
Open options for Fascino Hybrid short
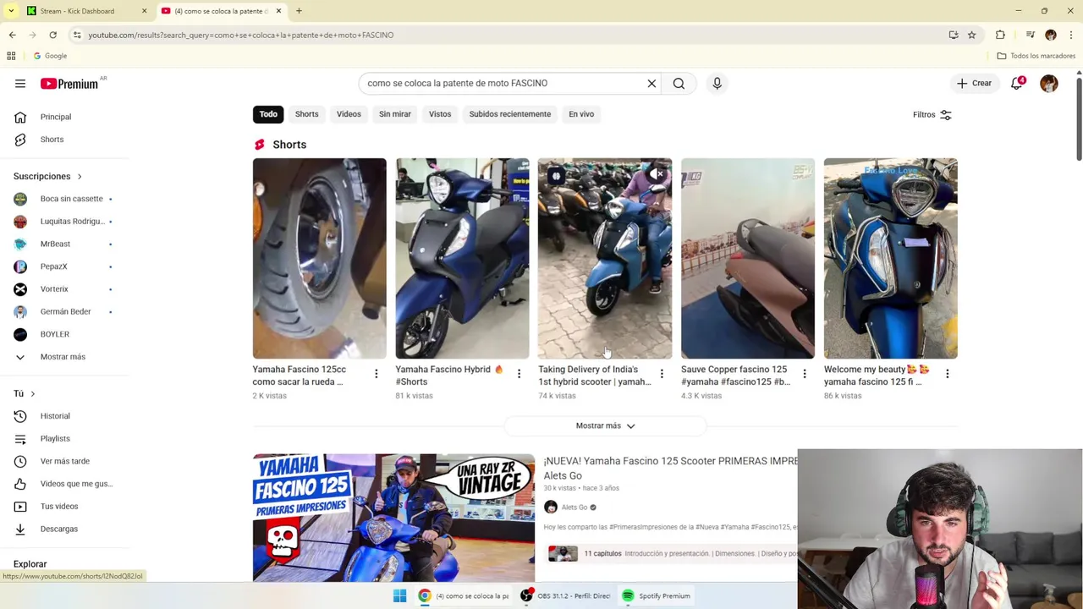(x=519, y=374)
